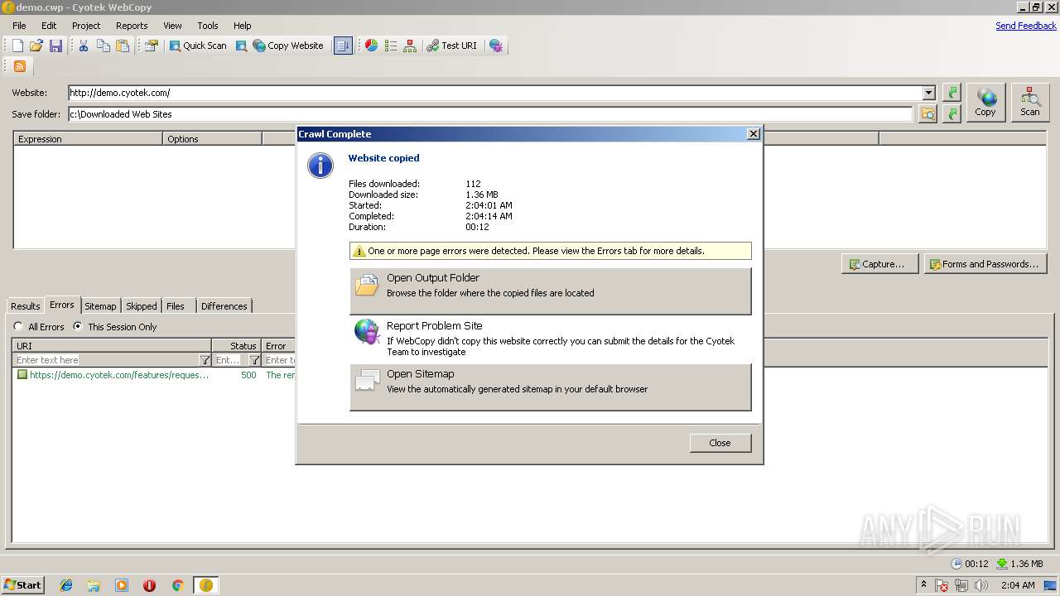Image resolution: width=1060 pixels, height=596 pixels.
Task: Click Test URI in the toolbar
Action: click(452, 46)
